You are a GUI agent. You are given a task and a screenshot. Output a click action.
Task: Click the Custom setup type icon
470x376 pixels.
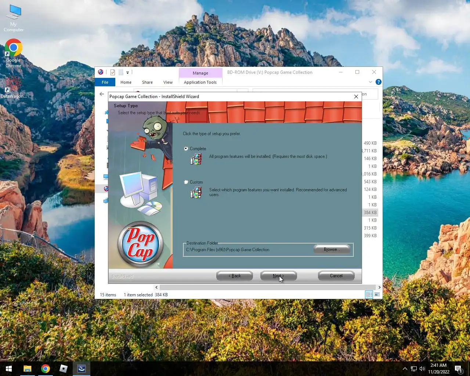click(x=196, y=192)
